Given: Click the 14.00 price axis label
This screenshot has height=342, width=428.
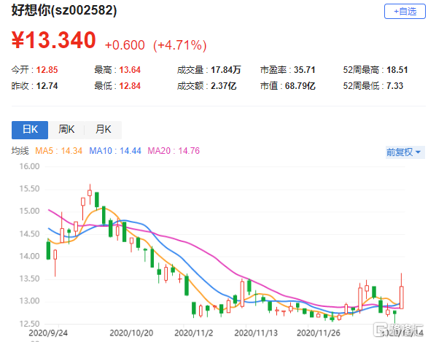Looking at the screenshot, I should pyautogui.click(x=29, y=256).
